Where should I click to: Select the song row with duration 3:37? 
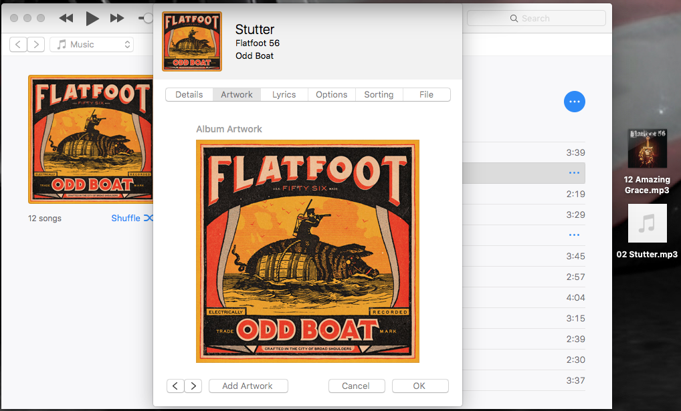524,381
